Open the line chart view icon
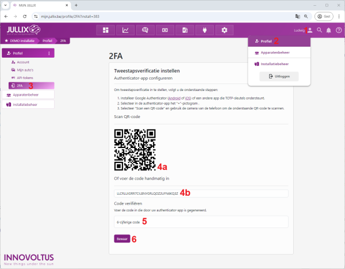The width and height of the screenshot is (345, 269). [125, 30]
